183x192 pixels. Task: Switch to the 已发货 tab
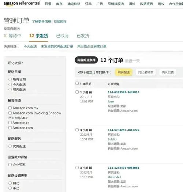(x=83, y=36)
